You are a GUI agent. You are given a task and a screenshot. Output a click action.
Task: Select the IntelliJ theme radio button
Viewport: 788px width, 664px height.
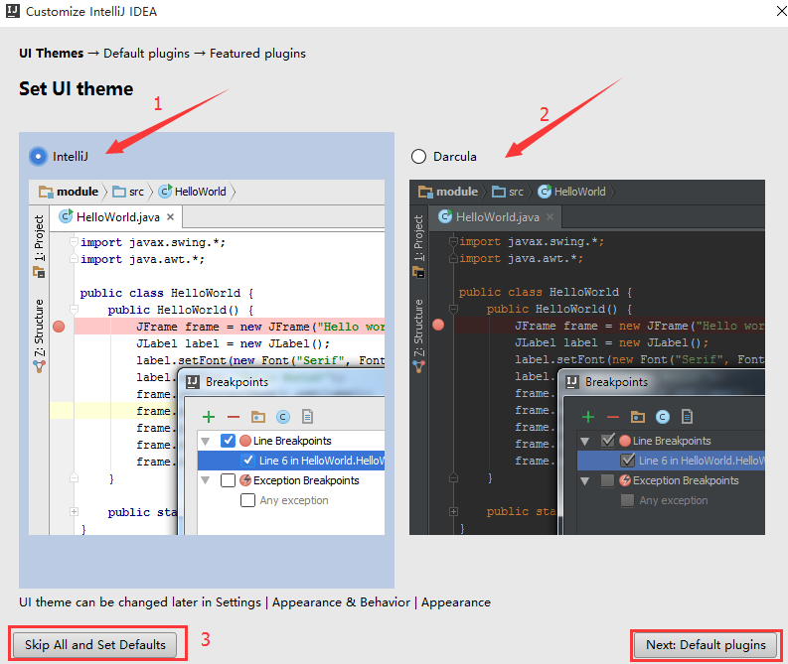tap(38, 156)
